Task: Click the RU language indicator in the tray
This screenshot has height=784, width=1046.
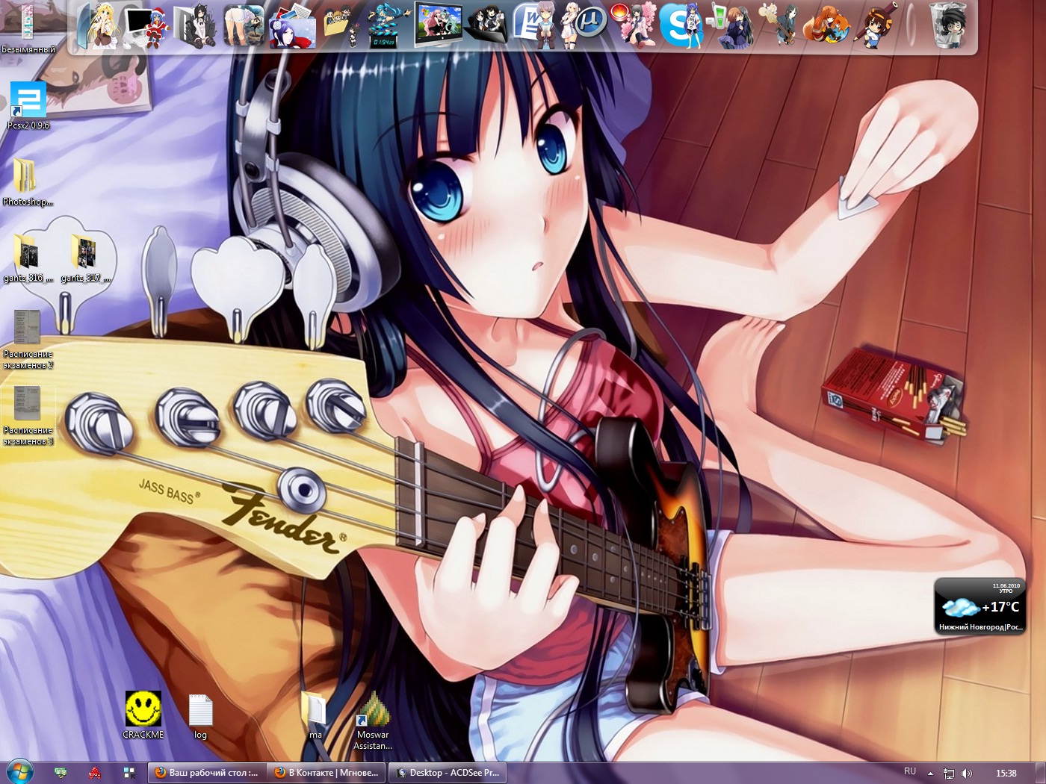Action: (909, 771)
